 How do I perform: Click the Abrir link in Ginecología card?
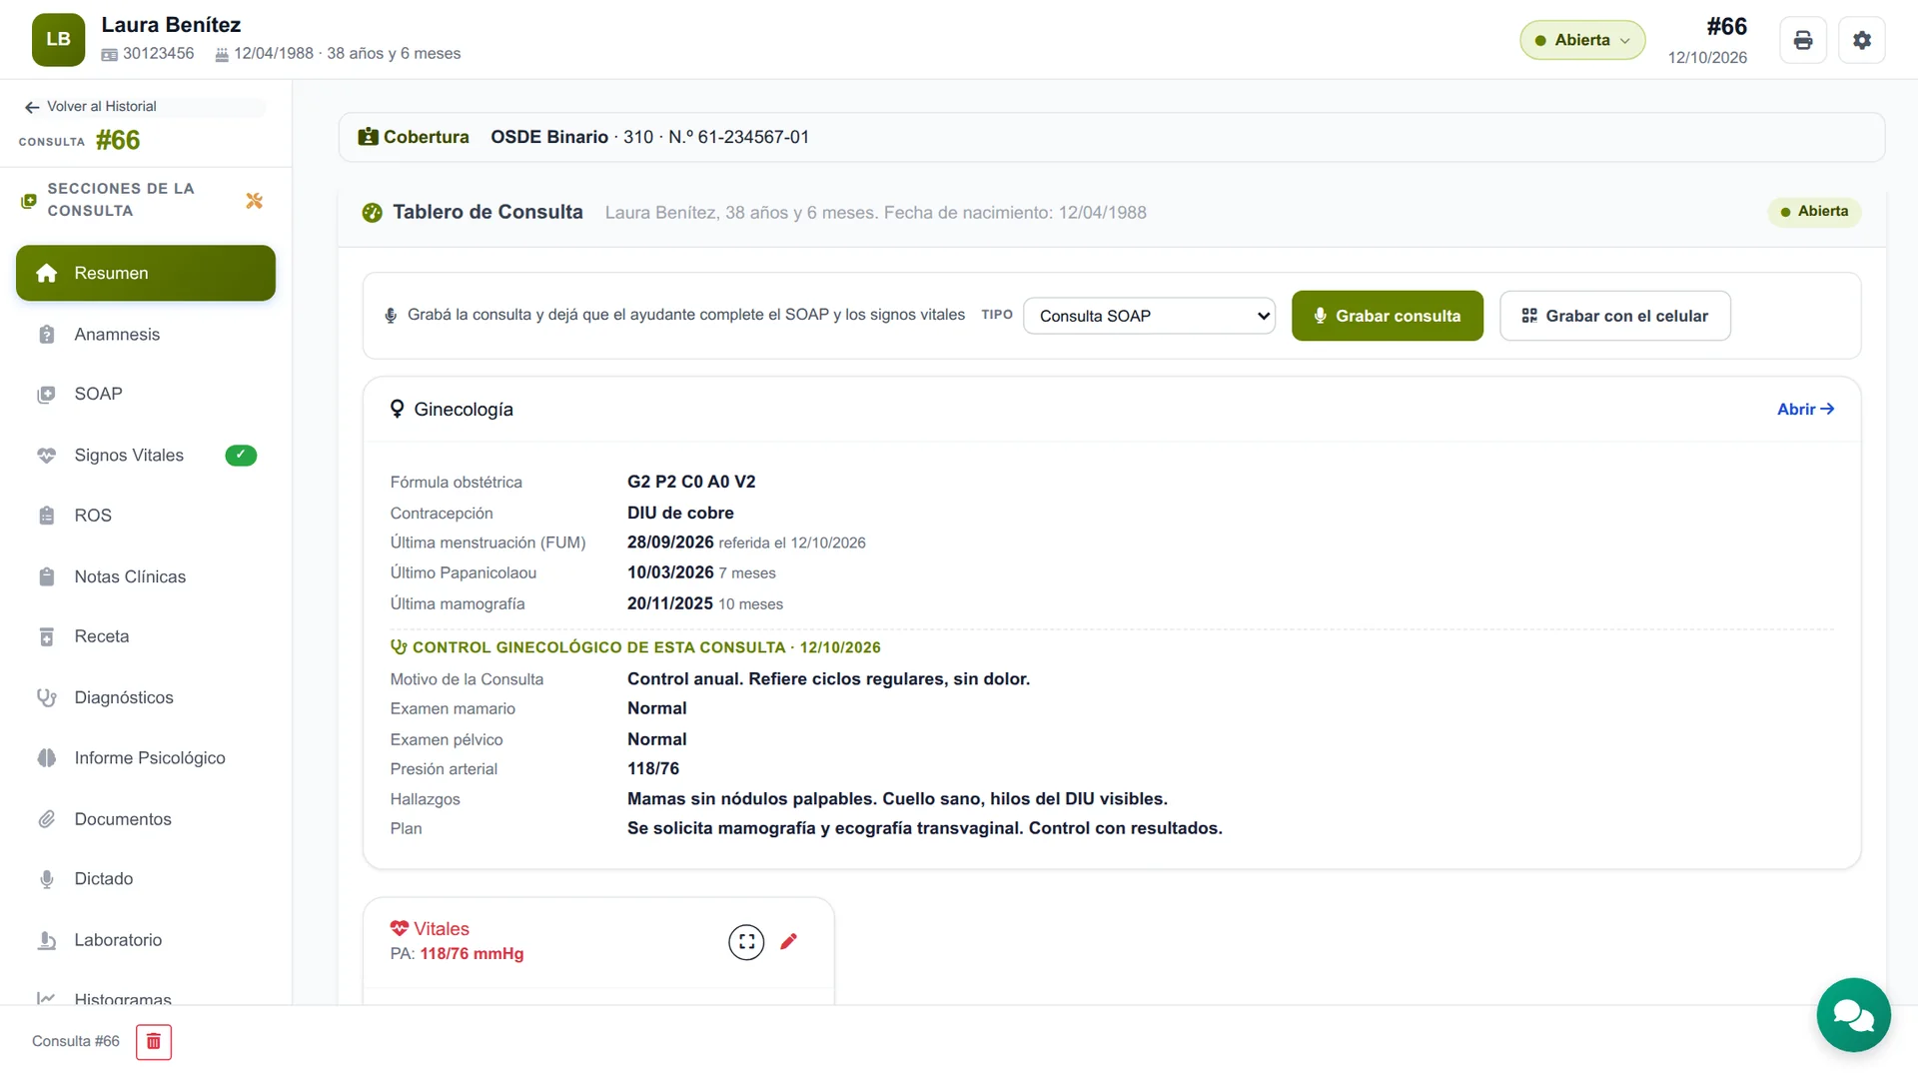click(1805, 410)
